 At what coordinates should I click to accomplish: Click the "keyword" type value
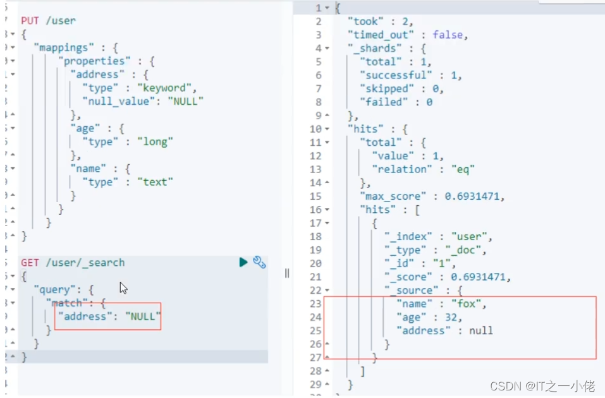click(x=164, y=88)
